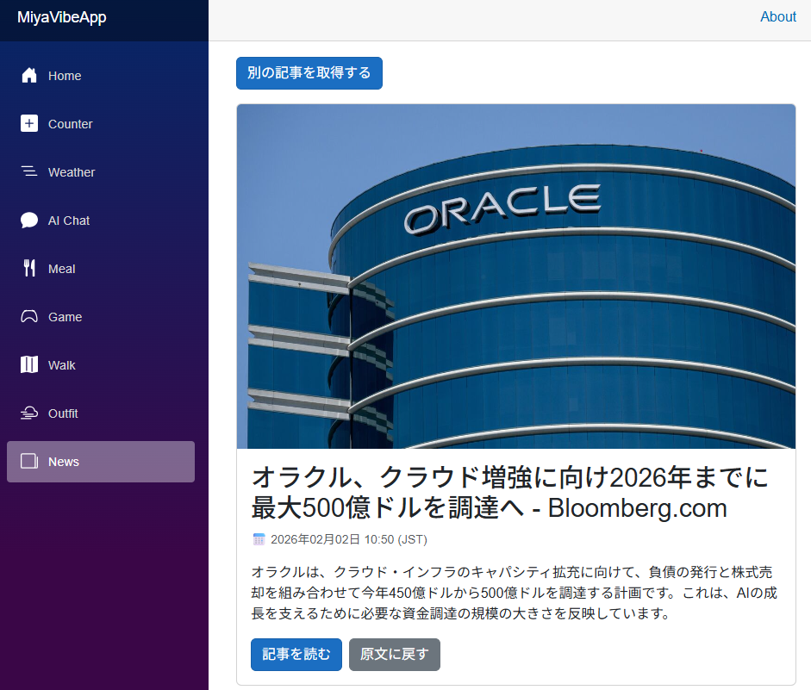This screenshot has width=811, height=690.
Task: Click the calendar icon beside article date
Action: (259, 539)
